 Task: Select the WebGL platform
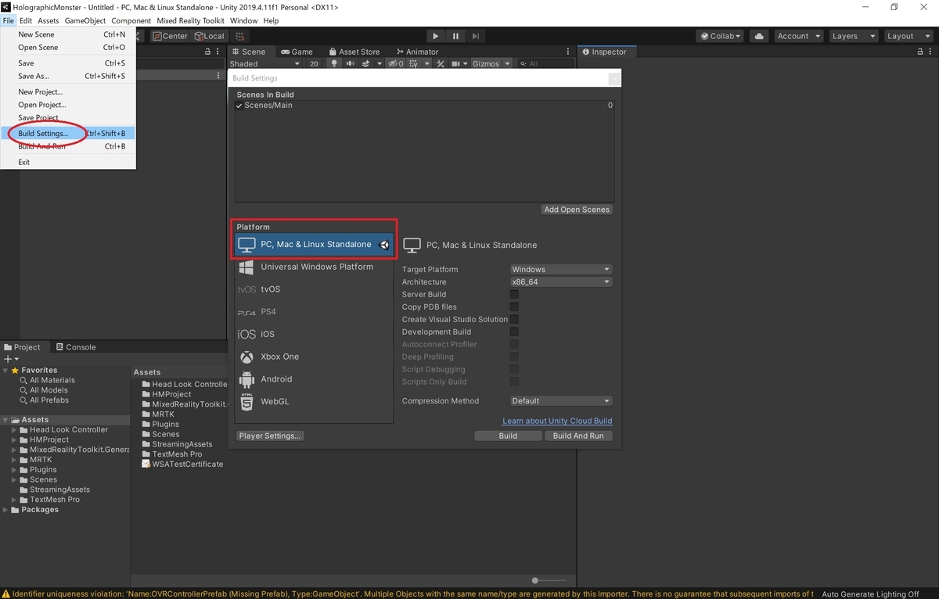[314, 401]
